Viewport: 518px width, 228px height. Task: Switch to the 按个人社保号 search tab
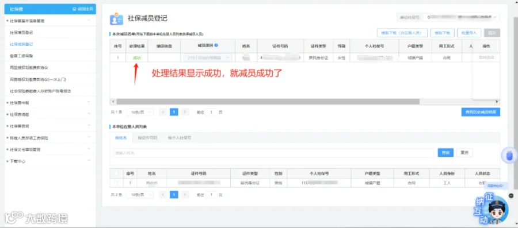pos(180,138)
